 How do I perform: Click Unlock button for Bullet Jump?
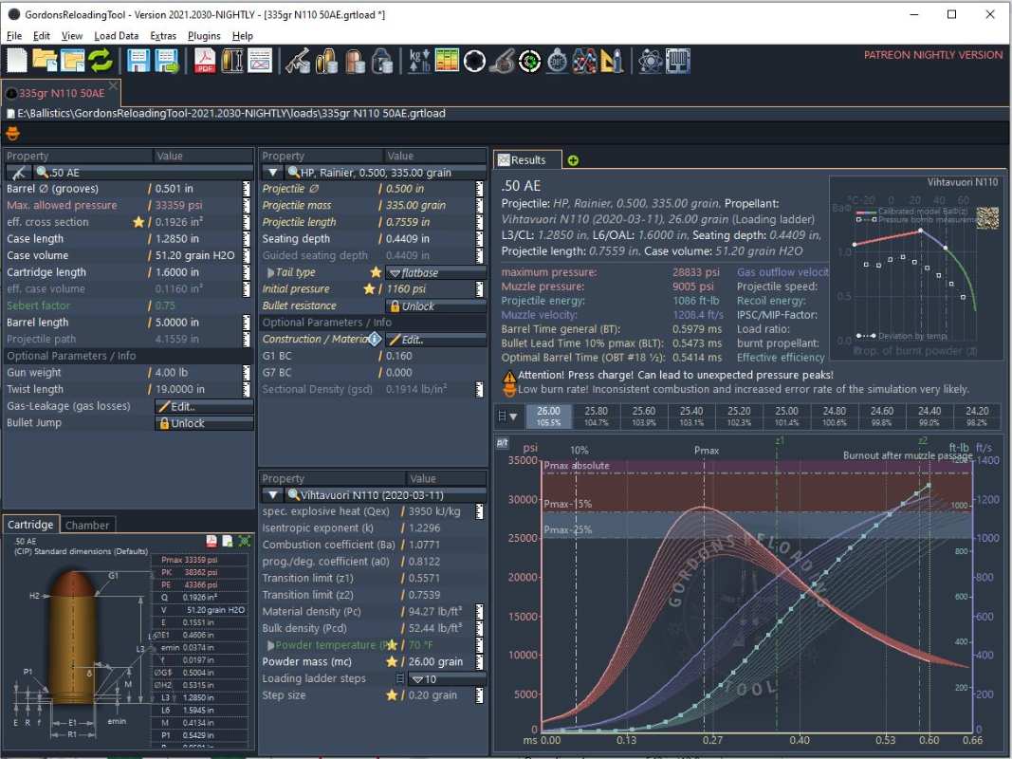coord(204,423)
